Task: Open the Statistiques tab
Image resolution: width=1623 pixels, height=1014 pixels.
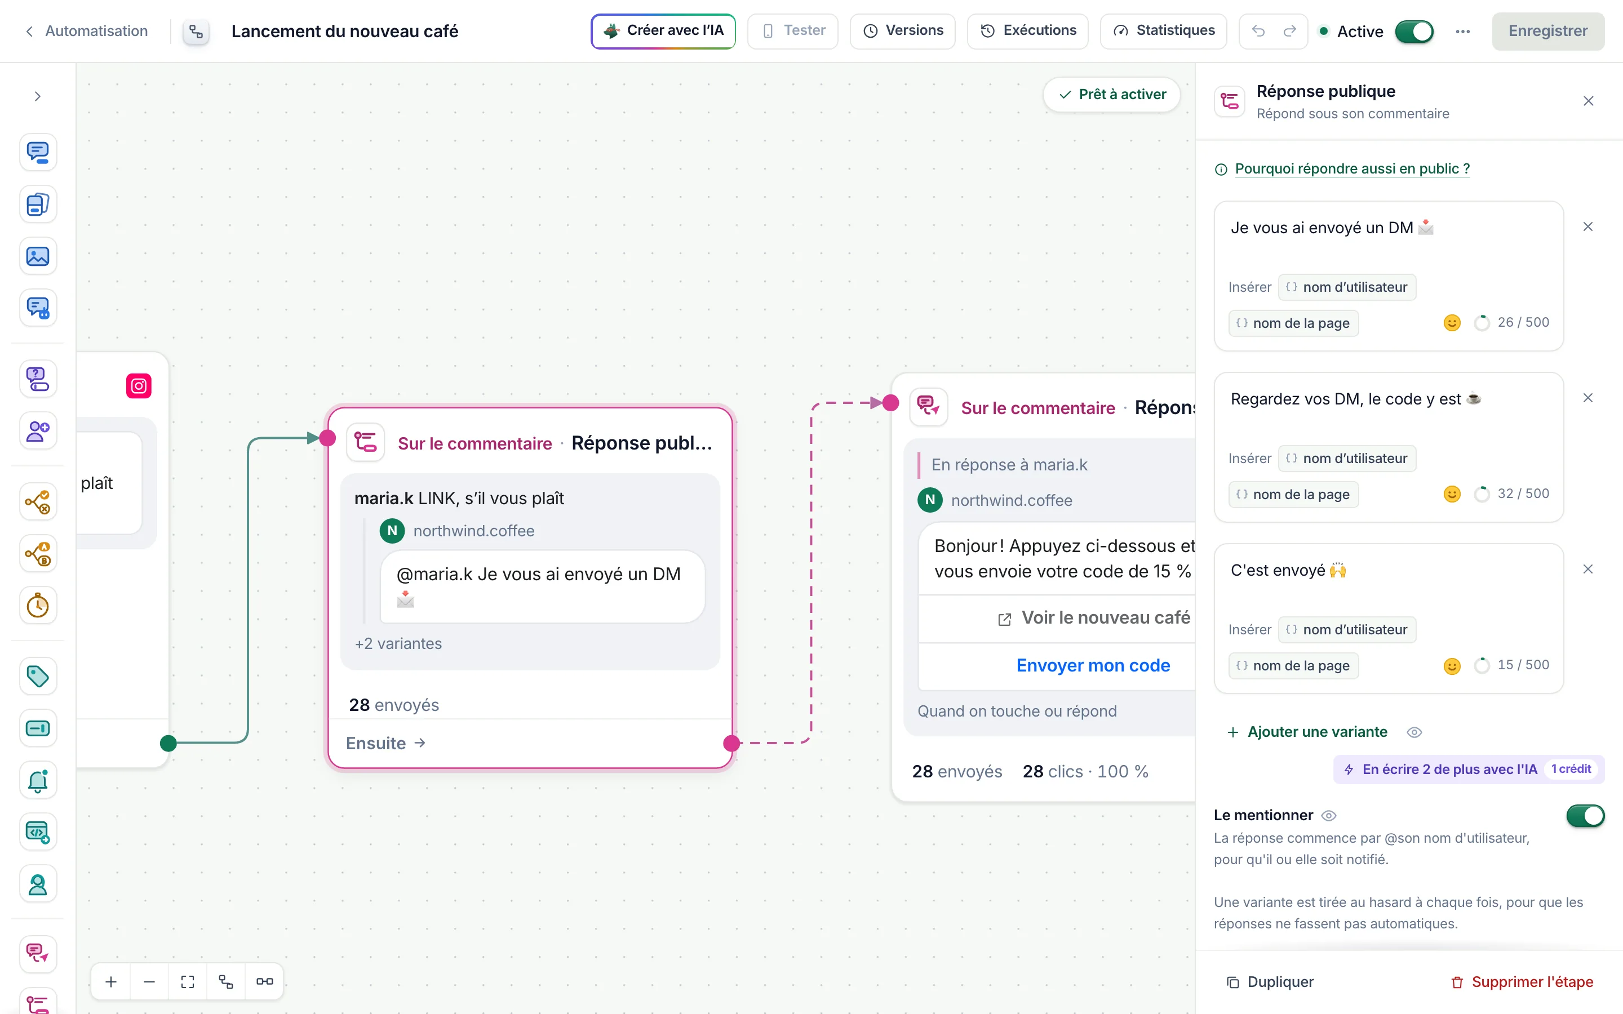Action: coord(1164,31)
